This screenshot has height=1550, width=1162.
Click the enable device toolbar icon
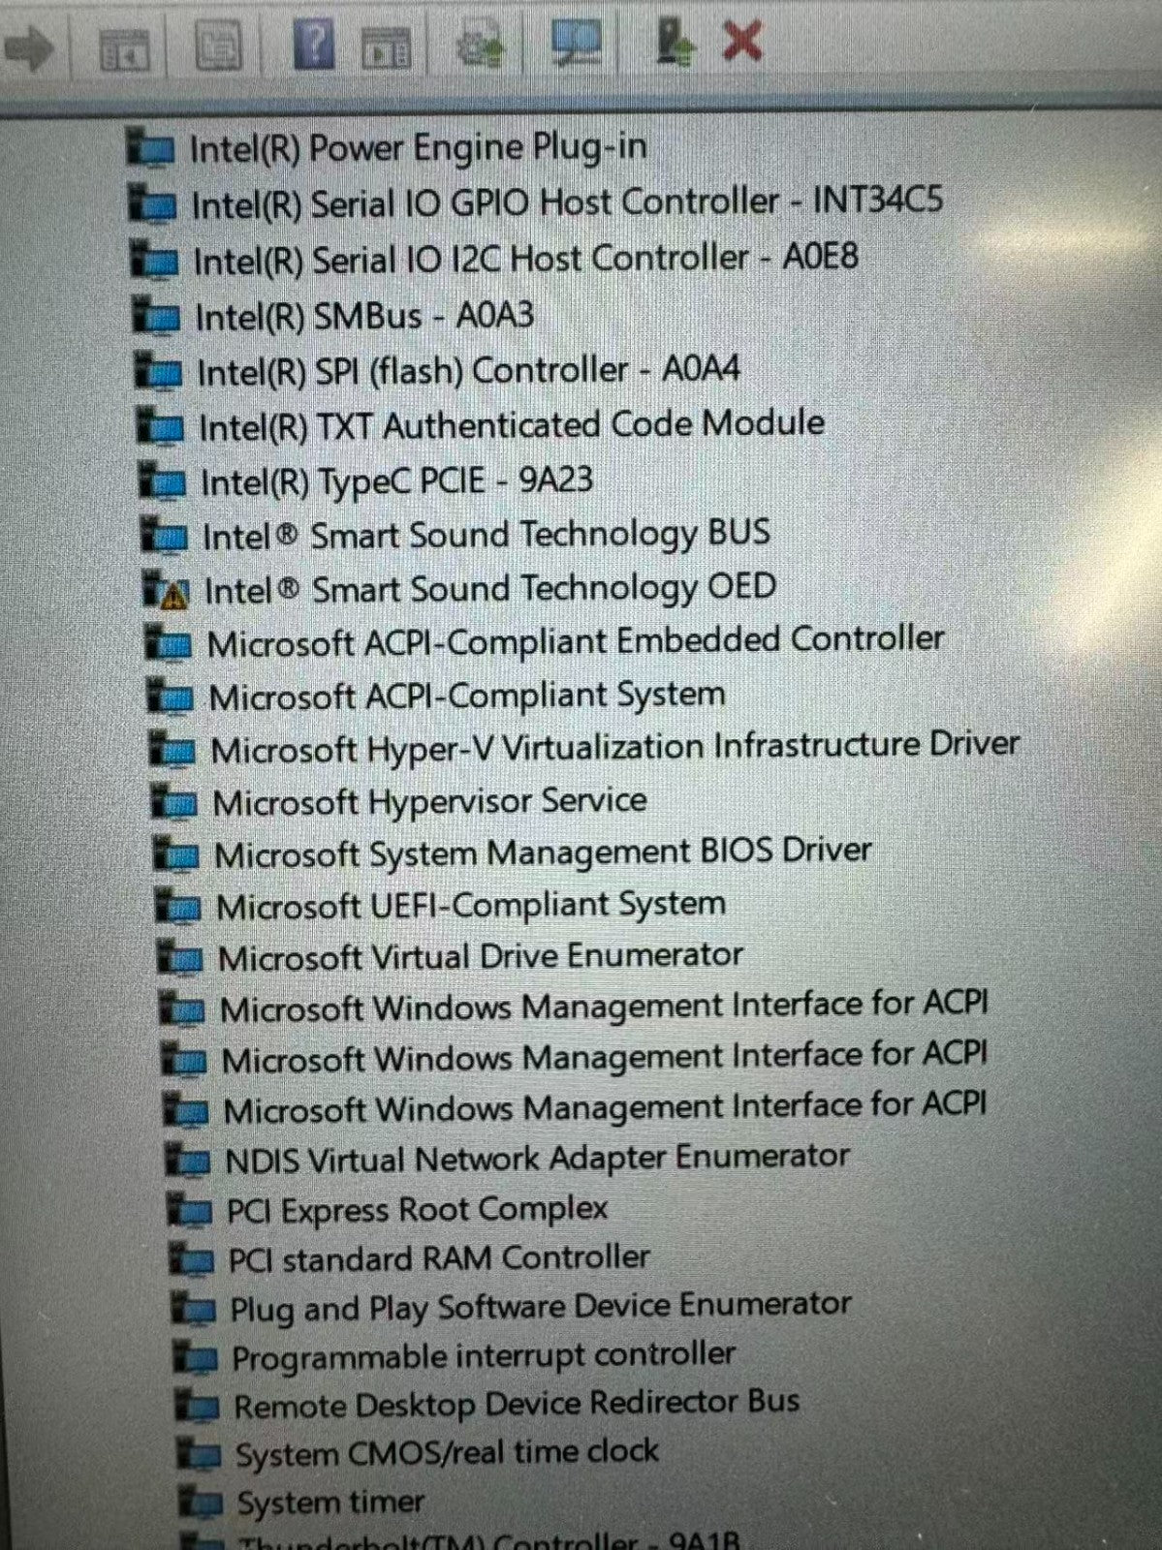click(x=673, y=44)
